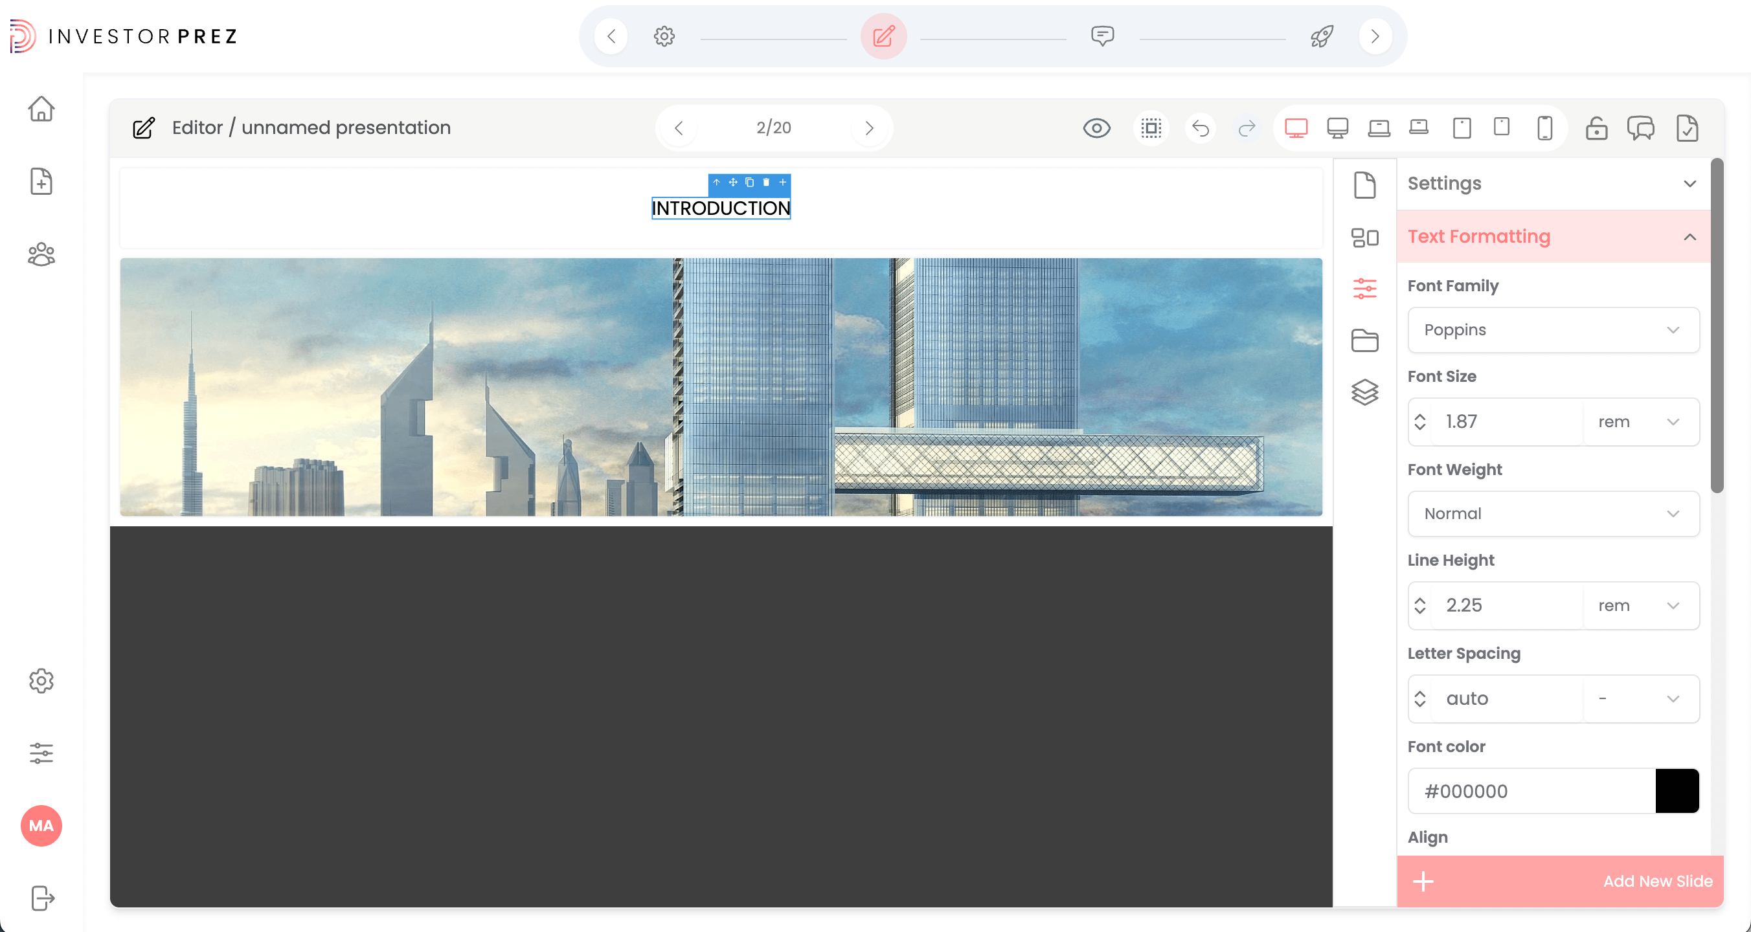
Task: Select large laptop device view
Action: [x=1379, y=128]
